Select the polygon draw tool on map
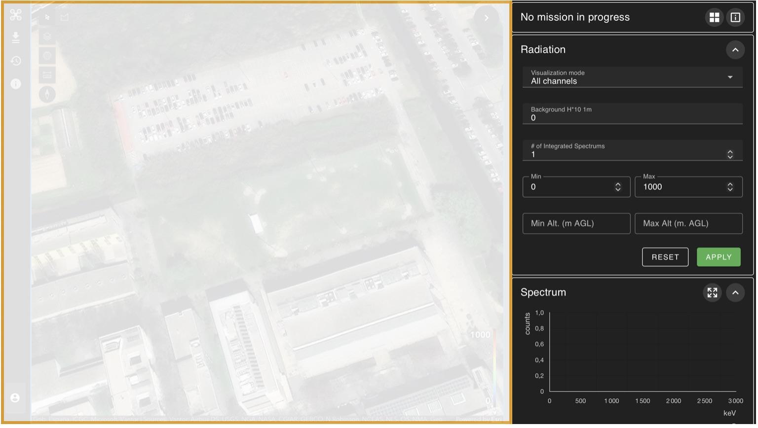Viewport: 758px width, 428px height. (x=65, y=17)
